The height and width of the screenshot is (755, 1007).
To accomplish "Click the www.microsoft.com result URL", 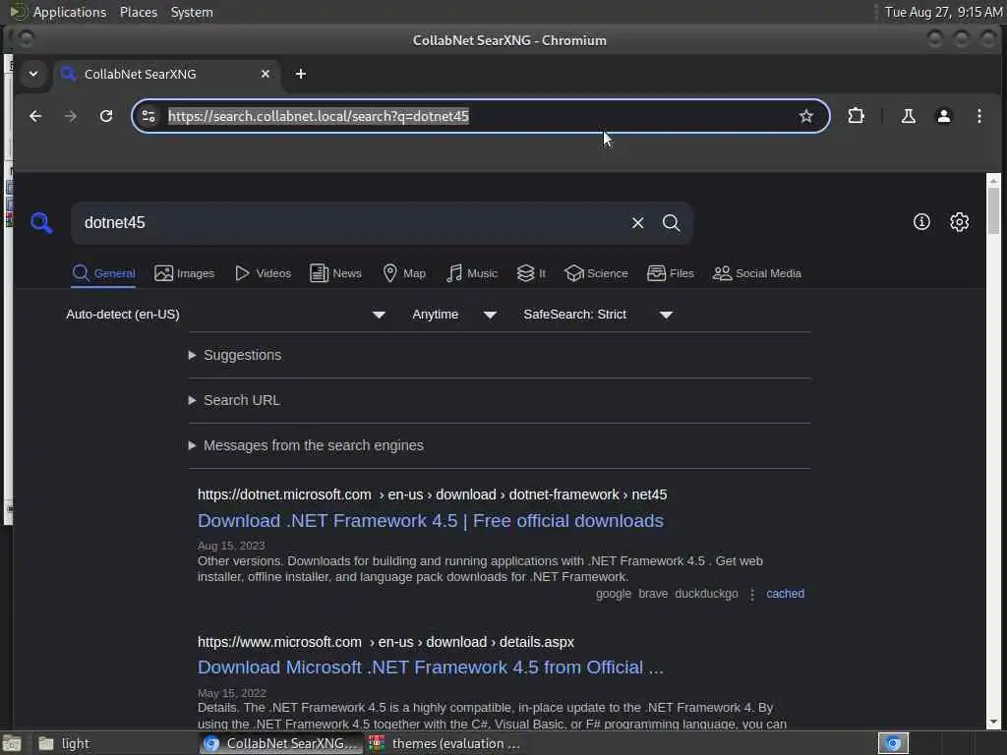I will tap(385, 642).
